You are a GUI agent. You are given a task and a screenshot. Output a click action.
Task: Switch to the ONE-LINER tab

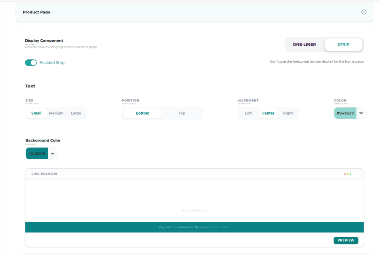click(x=304, y=45)
